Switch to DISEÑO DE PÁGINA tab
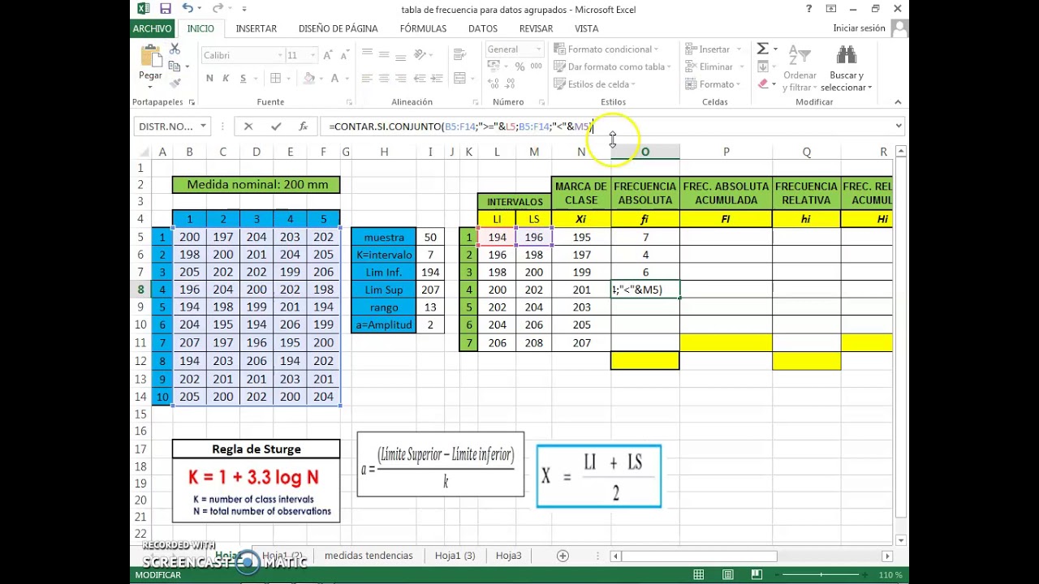Viewport: 1039px width, 584px height. (338, 28)
